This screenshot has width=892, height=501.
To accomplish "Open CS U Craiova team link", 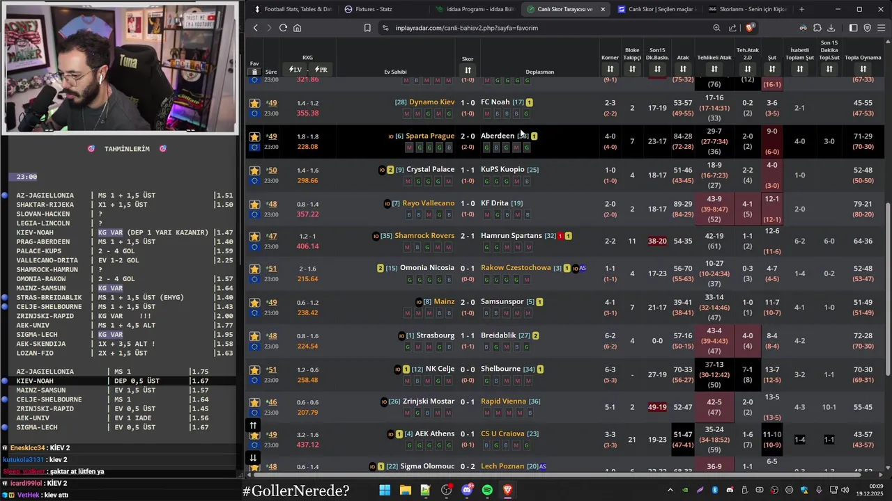I will tap(502, 434).
